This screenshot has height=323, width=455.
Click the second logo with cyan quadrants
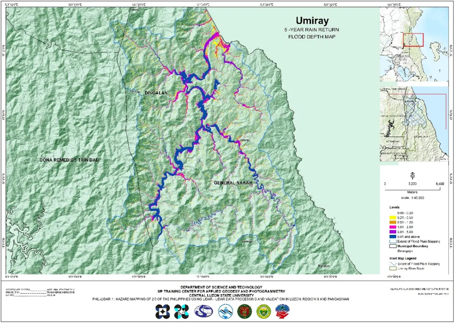(x=181, y=312)
